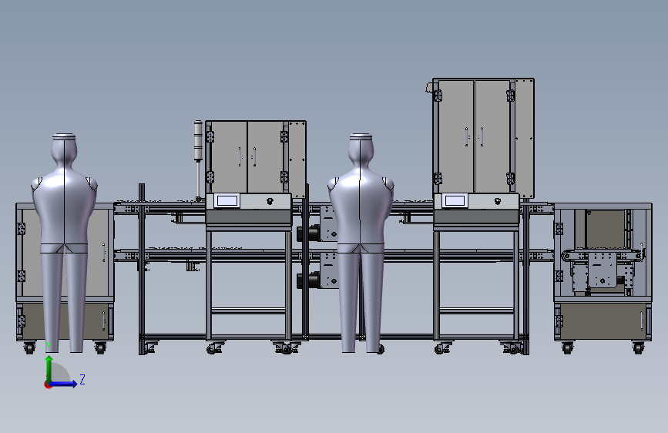Pick the left door of the tall right enclosure
This screenshot has width=668, height=433.
[455, 136]
